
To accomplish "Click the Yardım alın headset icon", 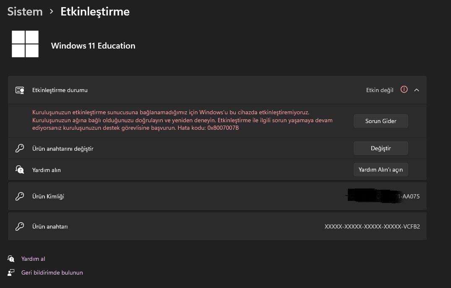I will tap(20, 170).
